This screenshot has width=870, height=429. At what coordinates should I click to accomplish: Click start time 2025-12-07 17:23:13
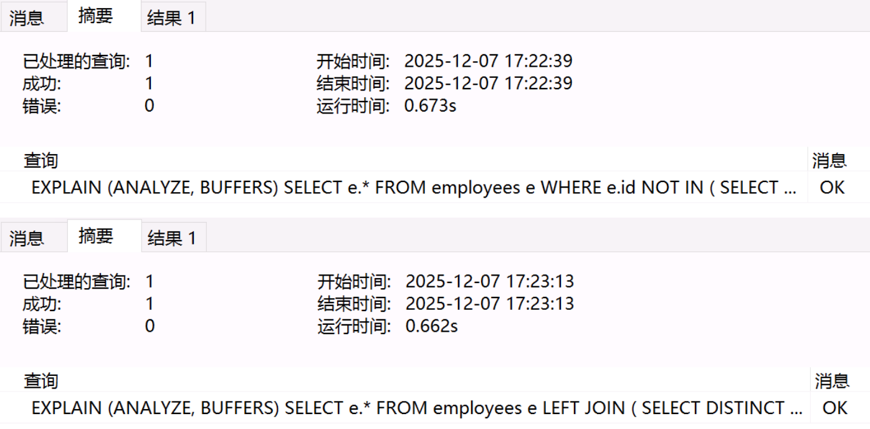point(489,281)
